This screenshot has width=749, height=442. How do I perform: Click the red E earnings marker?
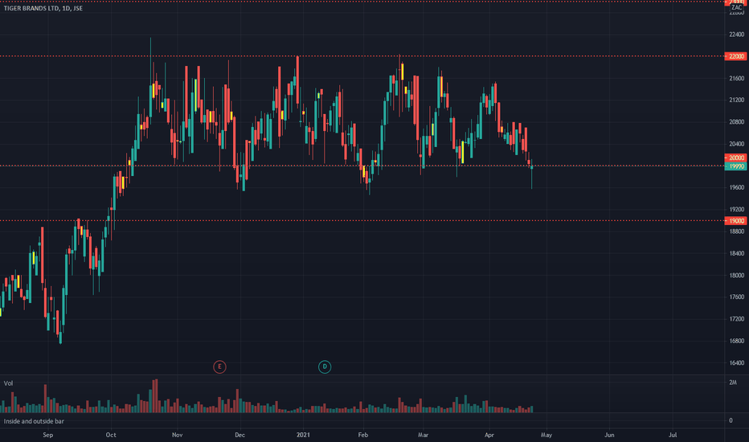click(x=219, y=367)
